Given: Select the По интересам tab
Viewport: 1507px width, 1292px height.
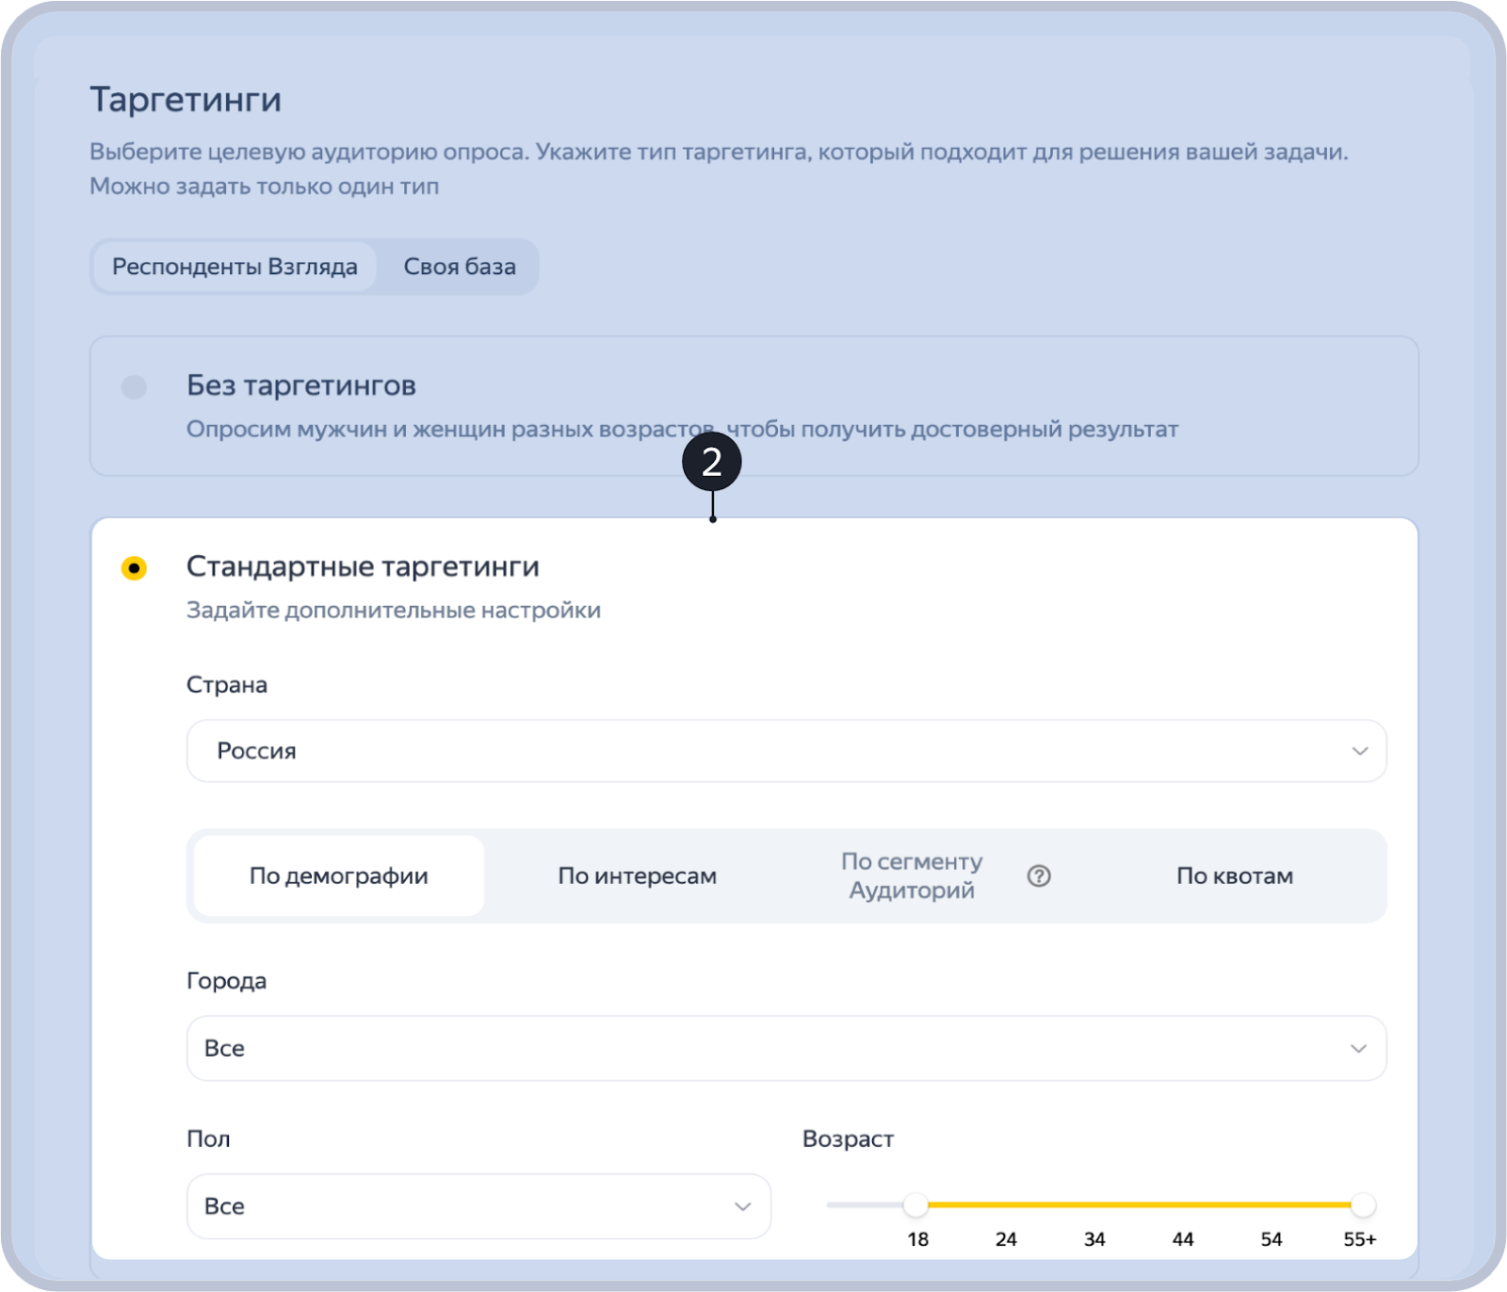Looking at the screenshot, I should coord(638,875).
